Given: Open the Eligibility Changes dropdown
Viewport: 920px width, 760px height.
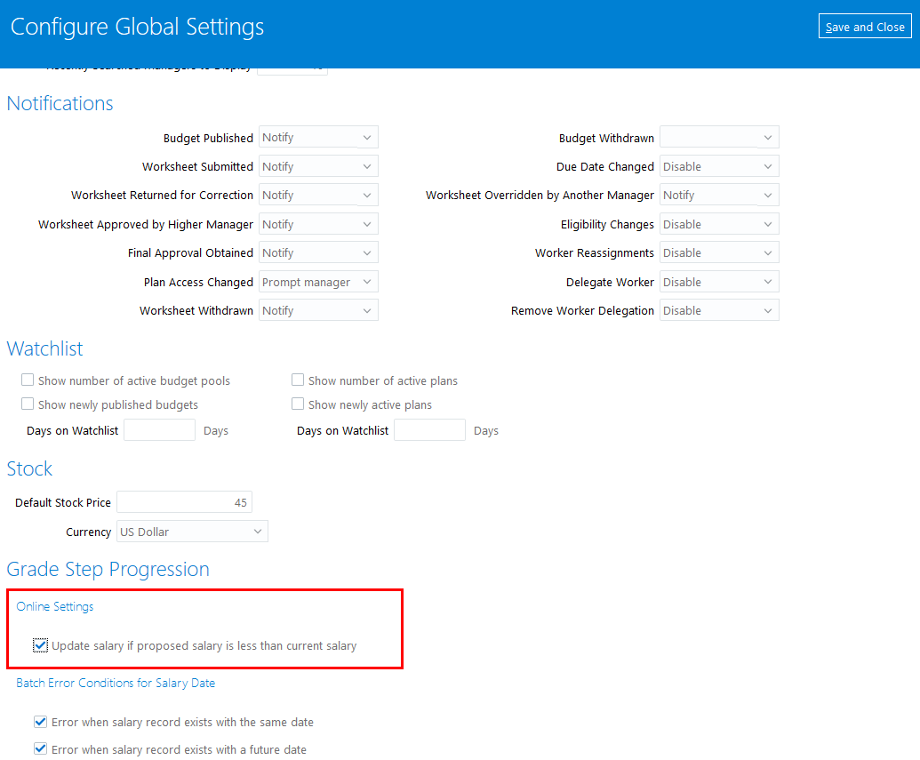Looking at the screenshot, I should (x=719, y=224).
